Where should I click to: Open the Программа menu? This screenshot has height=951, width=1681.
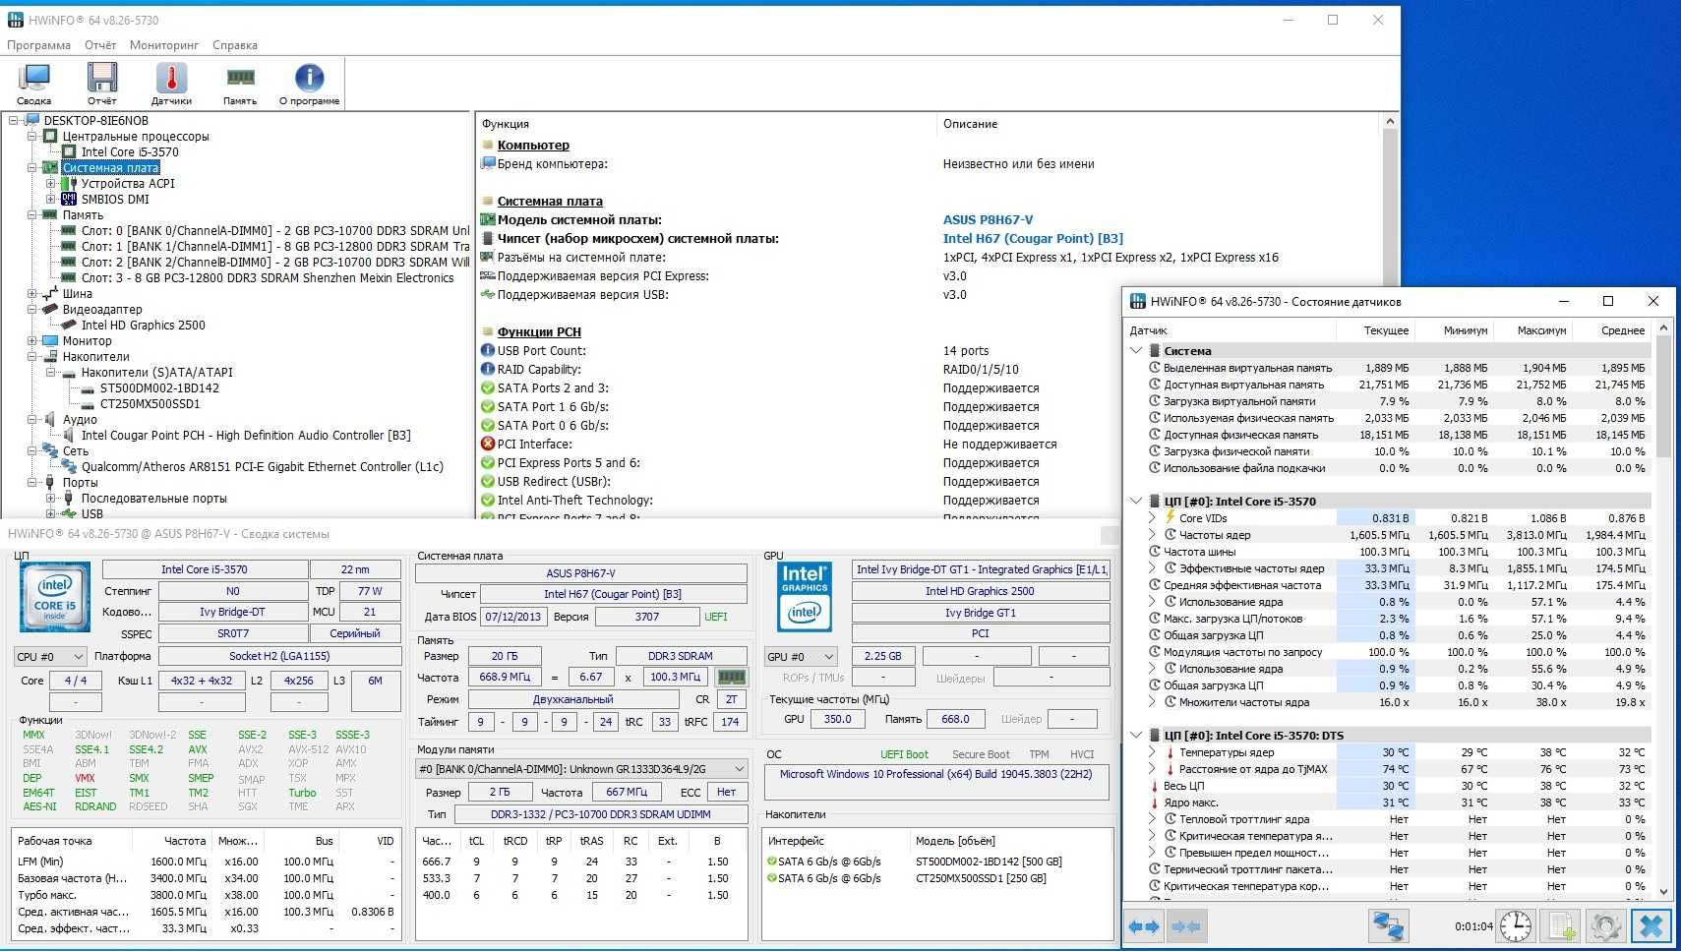[x=38, y=45]
